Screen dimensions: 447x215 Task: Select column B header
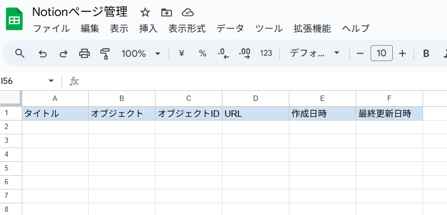click(x=122, y=98)
